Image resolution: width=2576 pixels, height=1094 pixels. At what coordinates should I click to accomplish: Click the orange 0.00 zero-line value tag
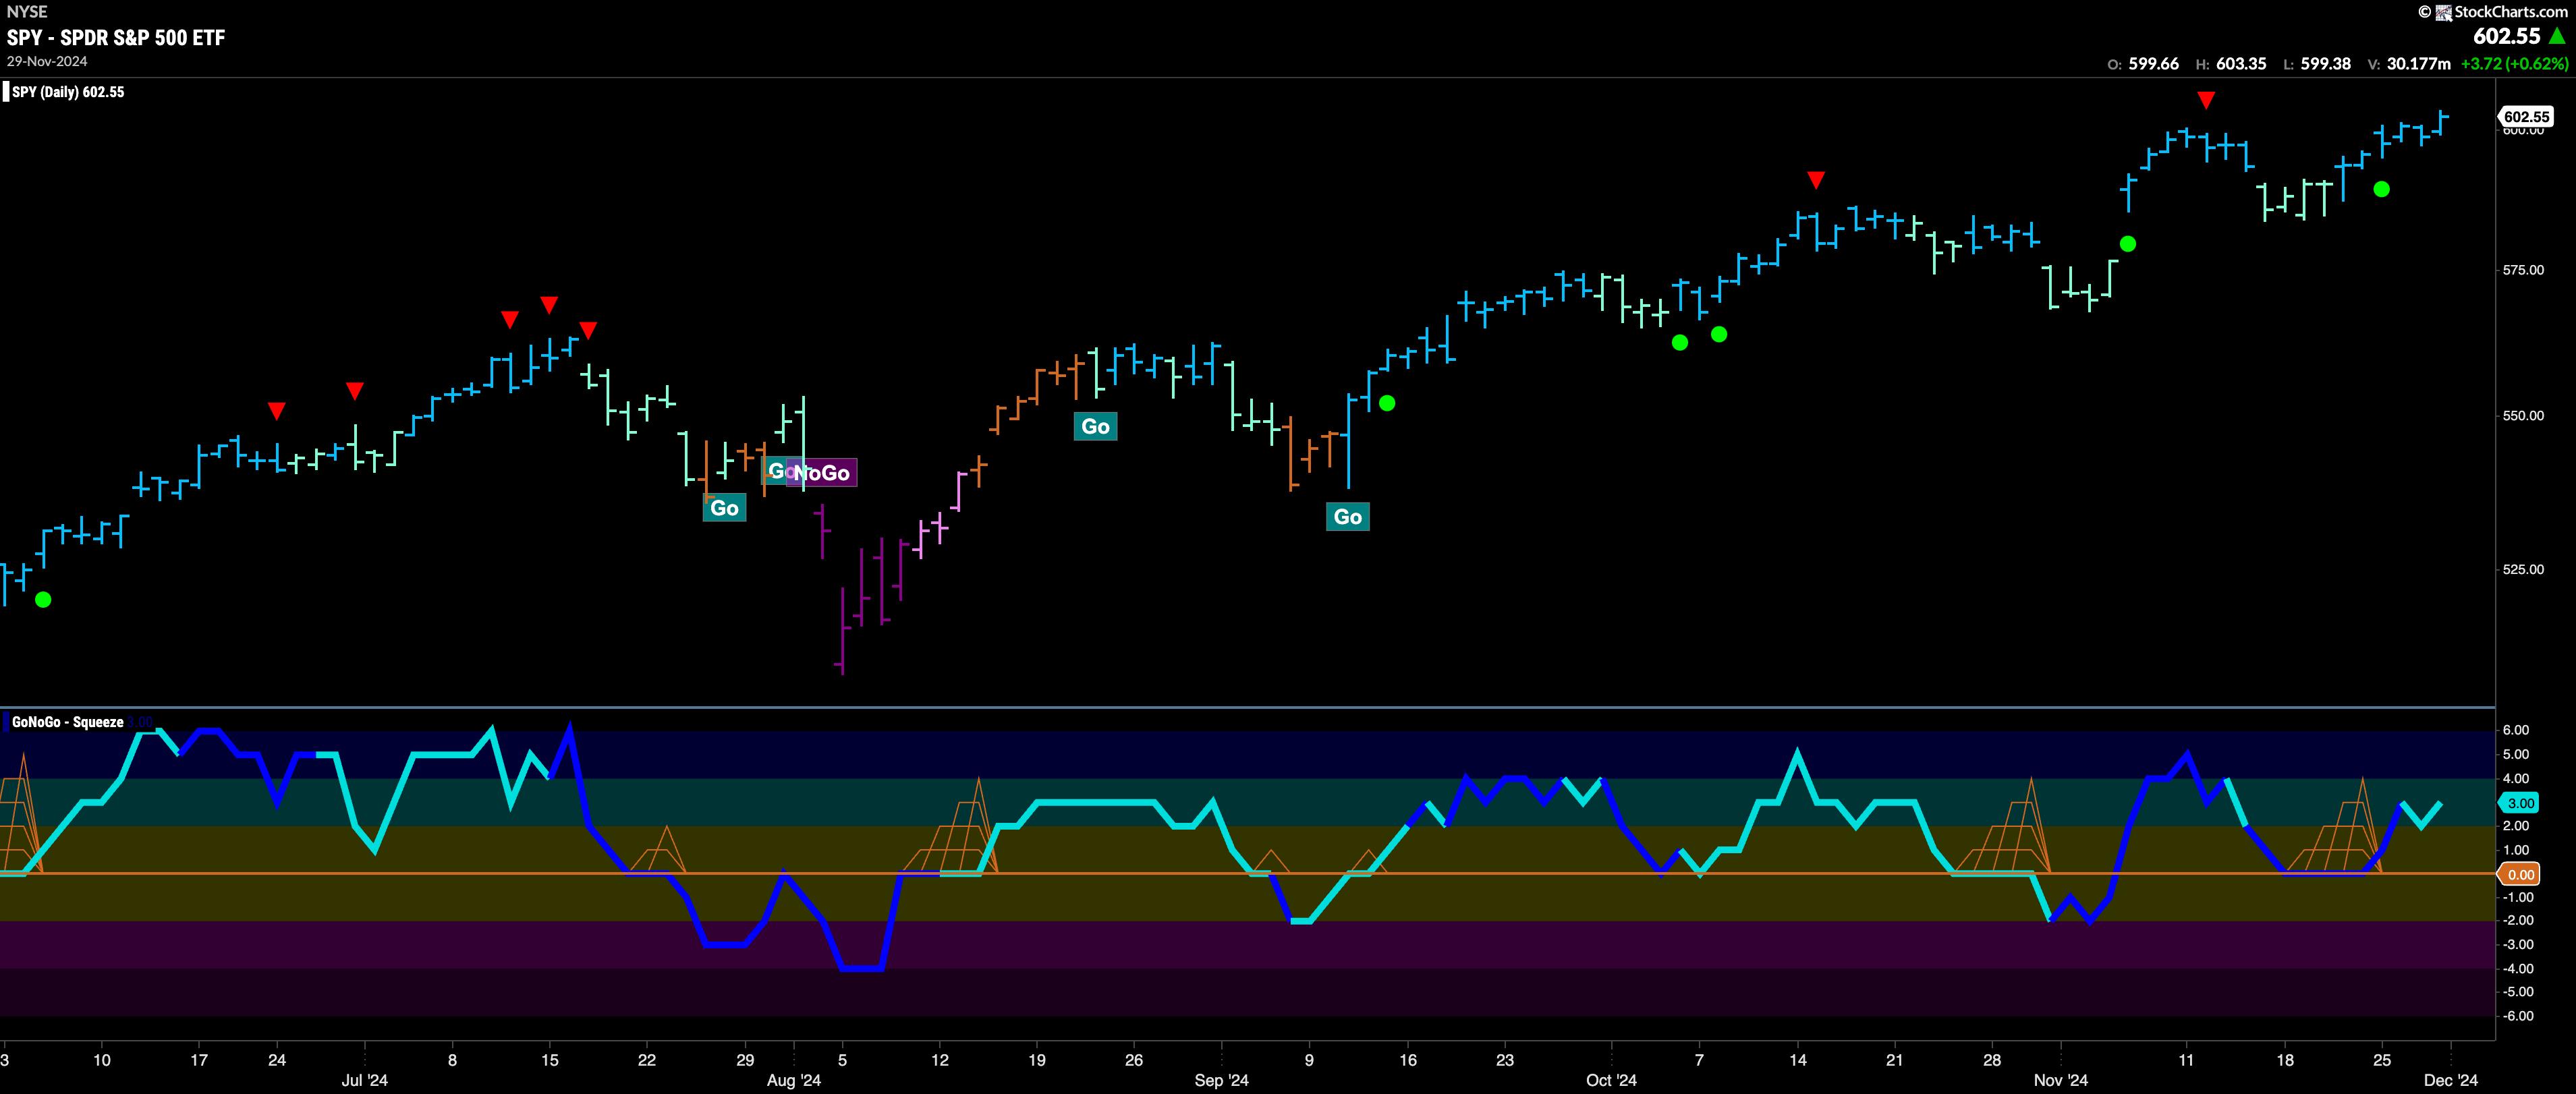[2521, 875]
